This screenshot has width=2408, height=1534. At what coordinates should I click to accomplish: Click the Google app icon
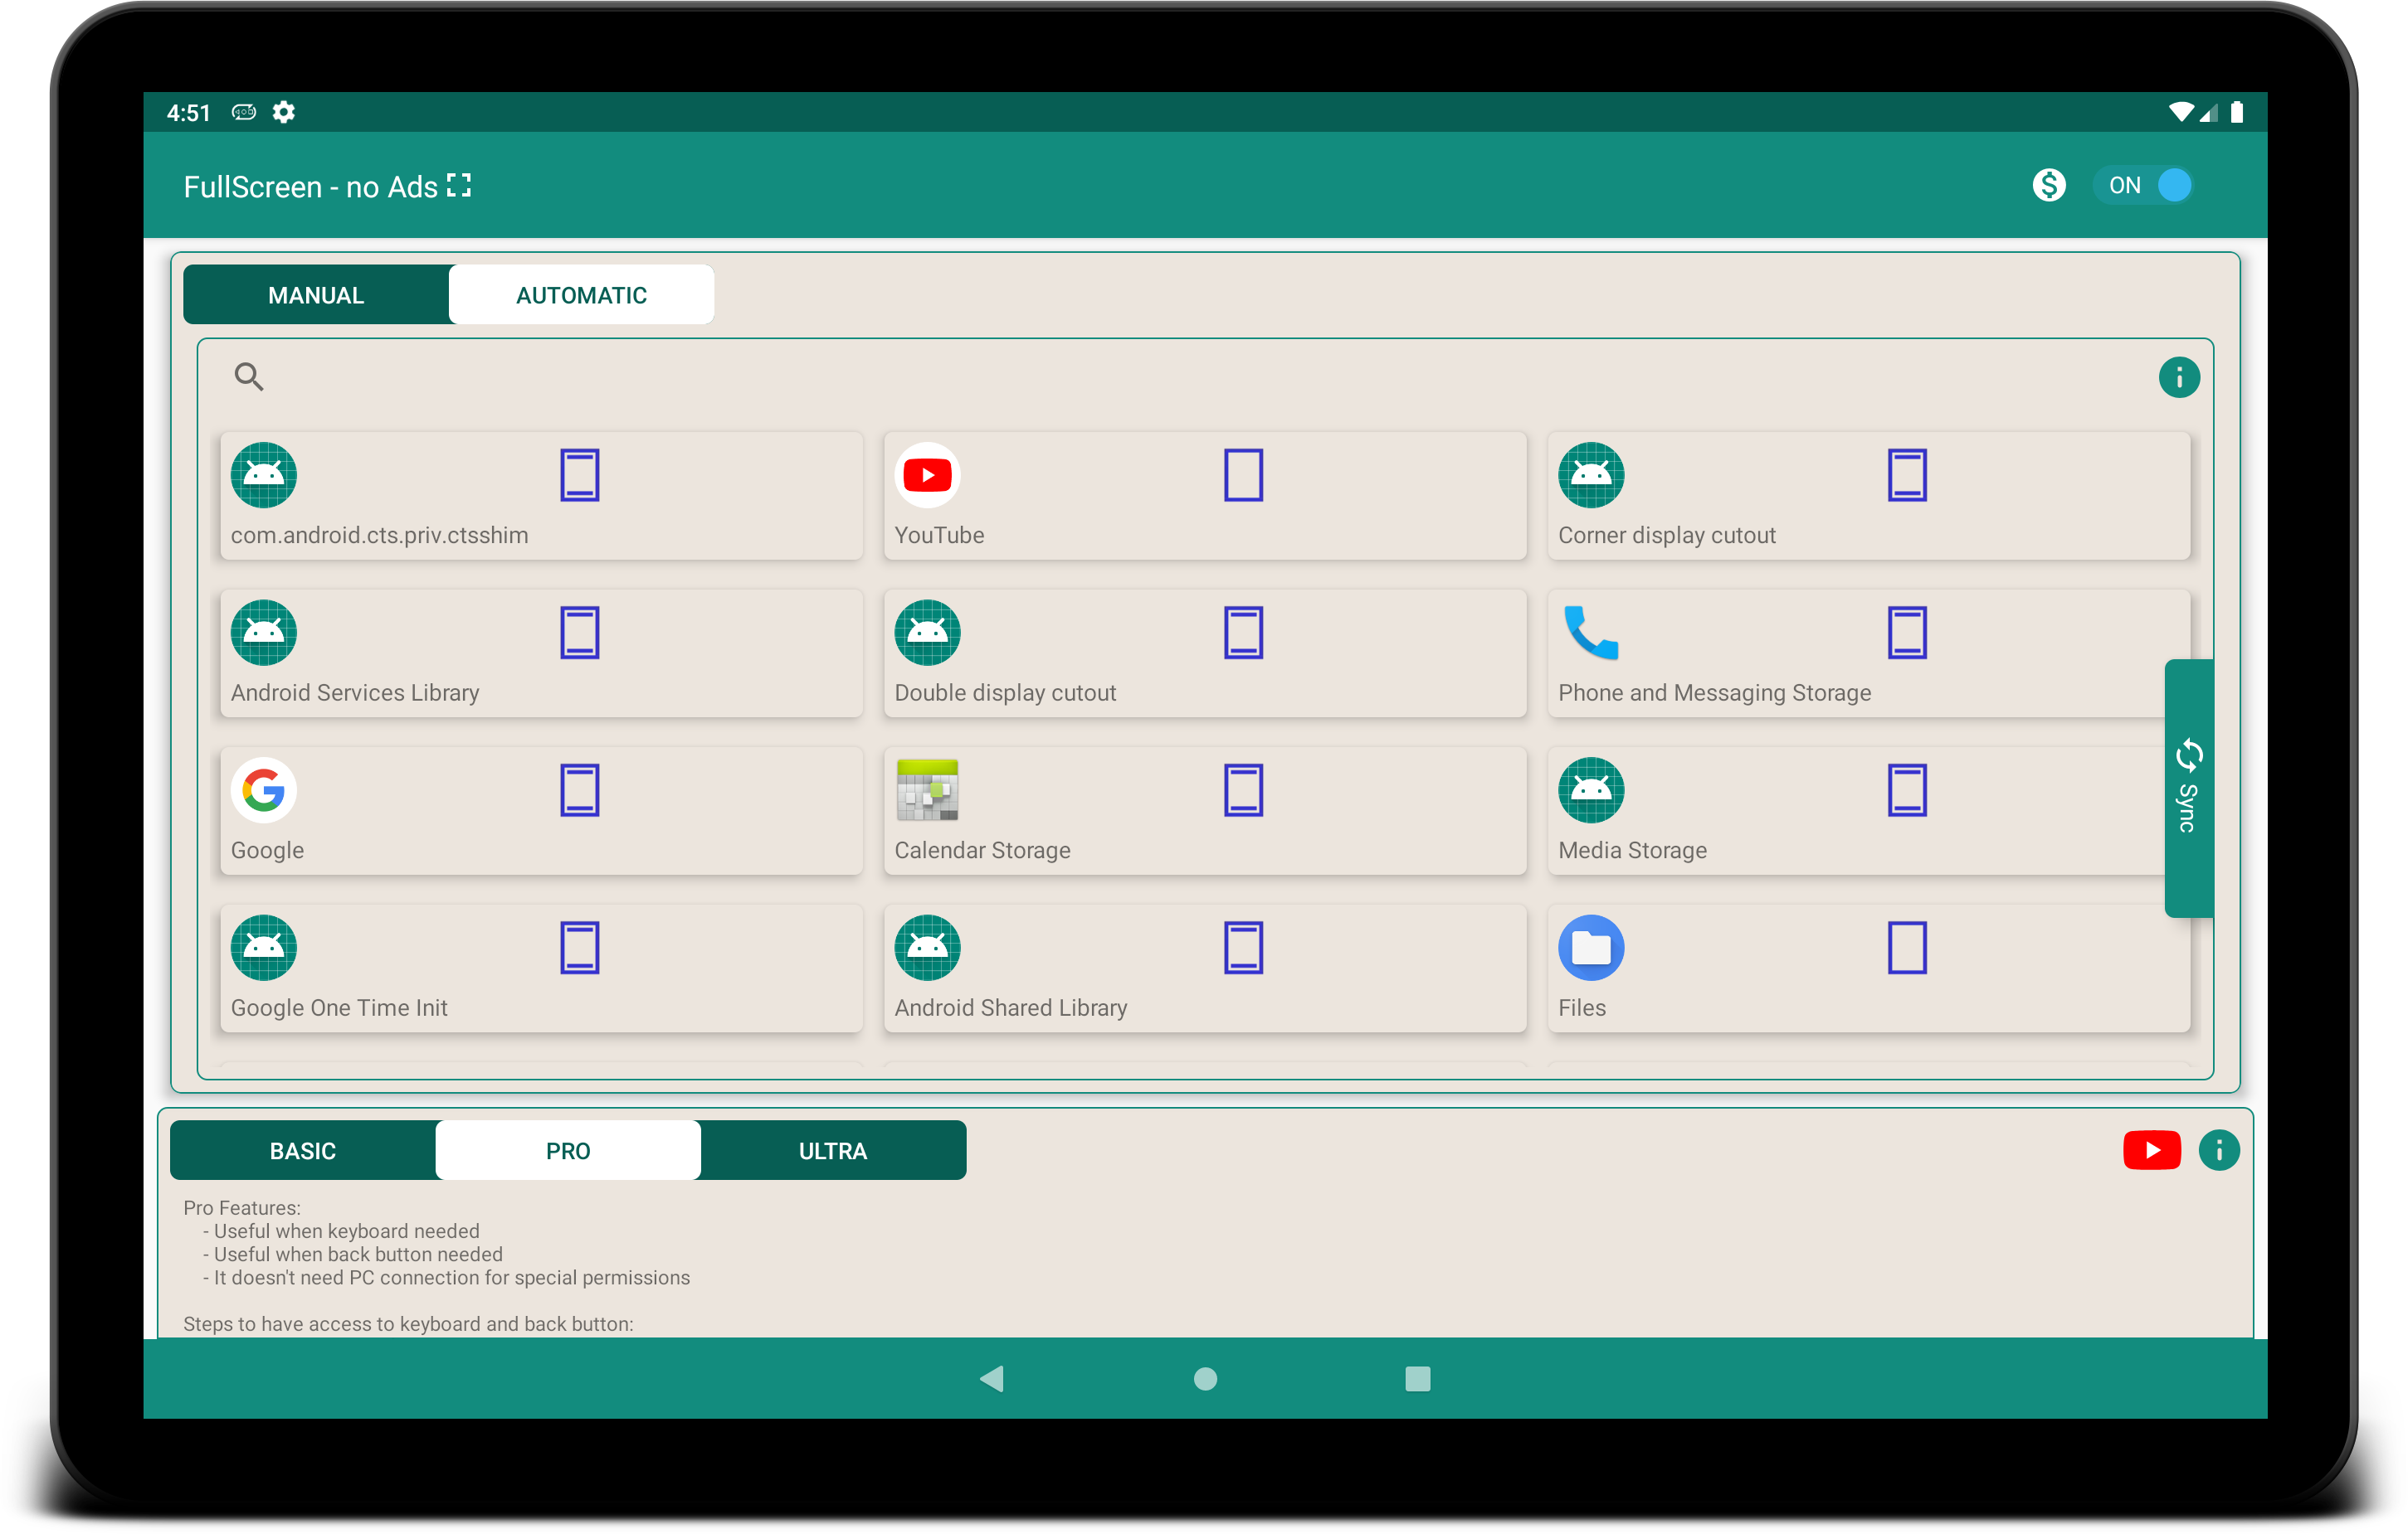[264, 790]
